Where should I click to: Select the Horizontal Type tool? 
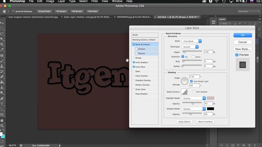point(2,104)
